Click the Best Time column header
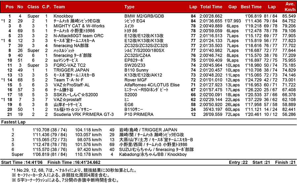The image size is (297, 183). [251, 7]
